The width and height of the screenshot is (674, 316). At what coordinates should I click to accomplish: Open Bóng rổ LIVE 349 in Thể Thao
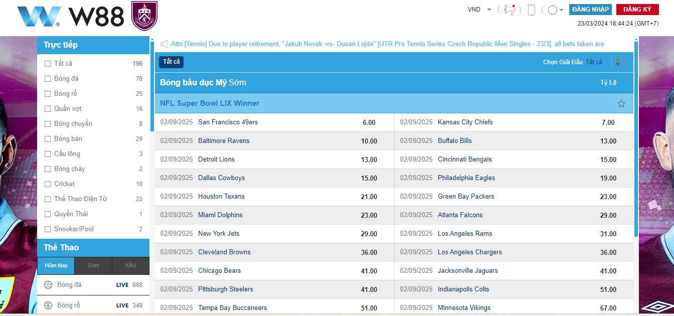point(93,305)
